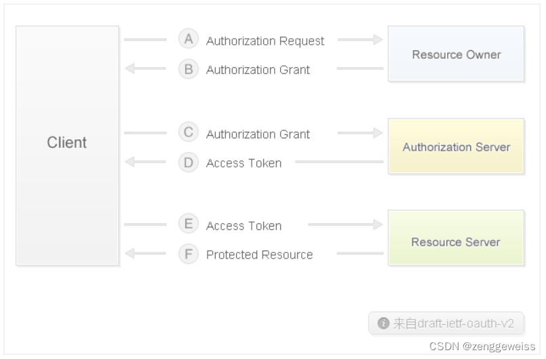Viewport: 546px width, 359px height.
Task: Select the Client box
Action: [x=67, y=145]
